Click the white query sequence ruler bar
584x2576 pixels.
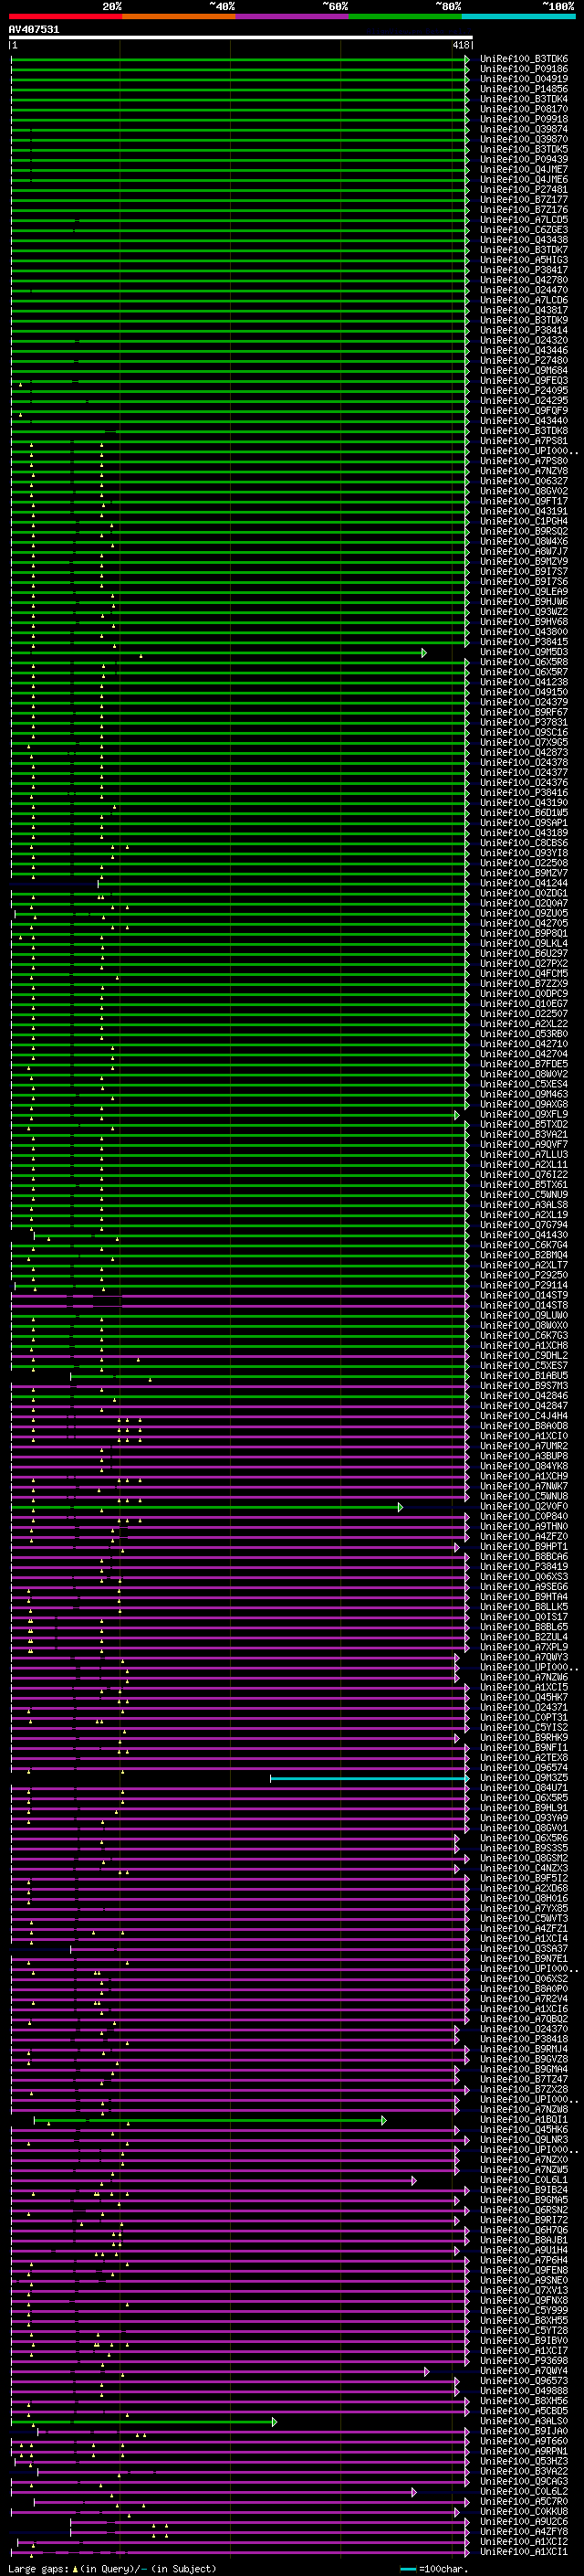241,37
